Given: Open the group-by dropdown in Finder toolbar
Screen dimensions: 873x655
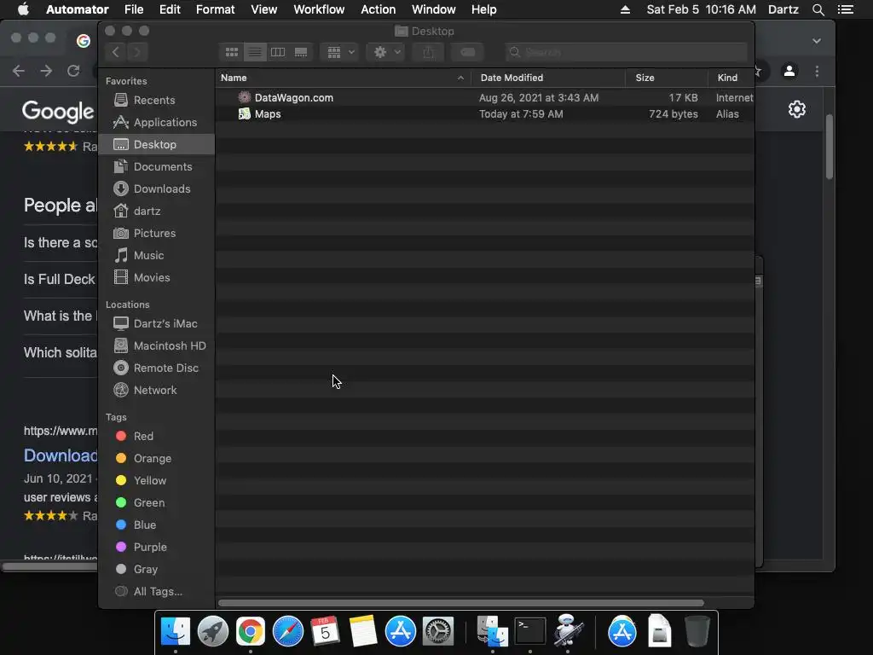Looking at the screenshot, I should pyautogui.click(x=339, y=52).
